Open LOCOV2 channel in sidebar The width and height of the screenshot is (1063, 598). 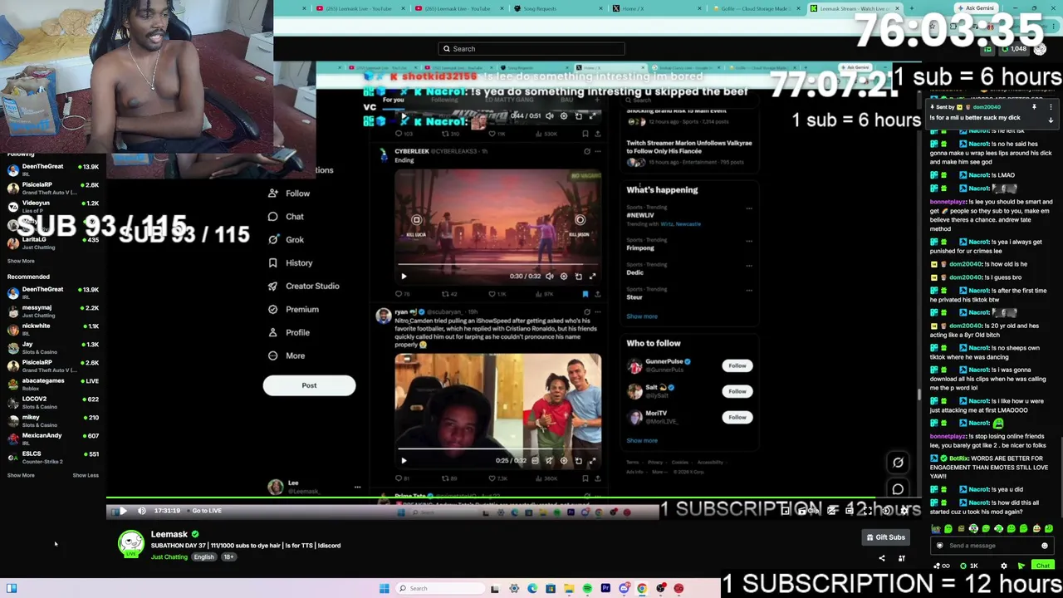point(51,402)
